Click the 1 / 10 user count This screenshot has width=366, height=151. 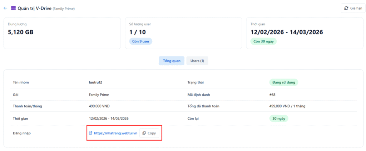(138, 32)
